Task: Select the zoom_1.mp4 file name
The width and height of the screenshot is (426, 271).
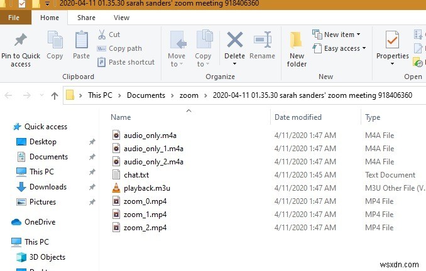Action: click(x=145, y=215)
